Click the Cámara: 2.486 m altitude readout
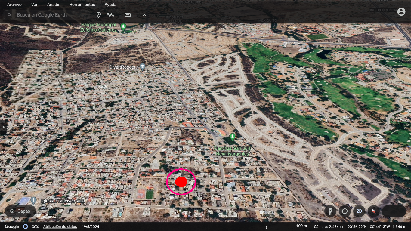 tap(328, 227)
